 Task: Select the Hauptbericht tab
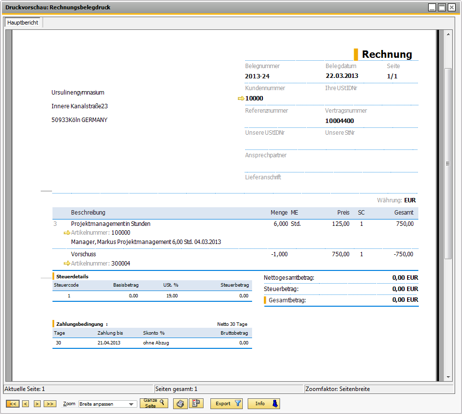[23, 23]
